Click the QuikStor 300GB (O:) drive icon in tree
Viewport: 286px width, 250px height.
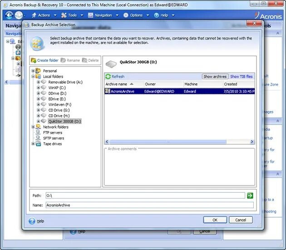44,121
